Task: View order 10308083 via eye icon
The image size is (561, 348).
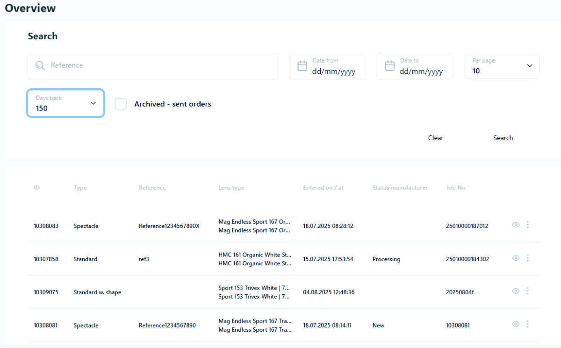Action: [516, 225]
